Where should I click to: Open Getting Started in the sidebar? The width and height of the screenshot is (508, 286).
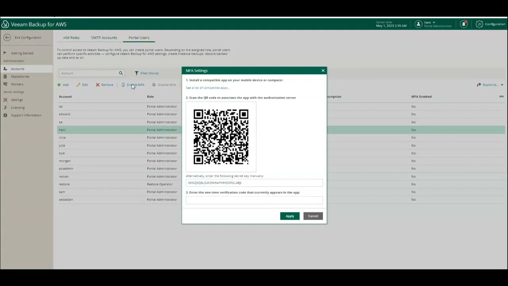(22, 53)
